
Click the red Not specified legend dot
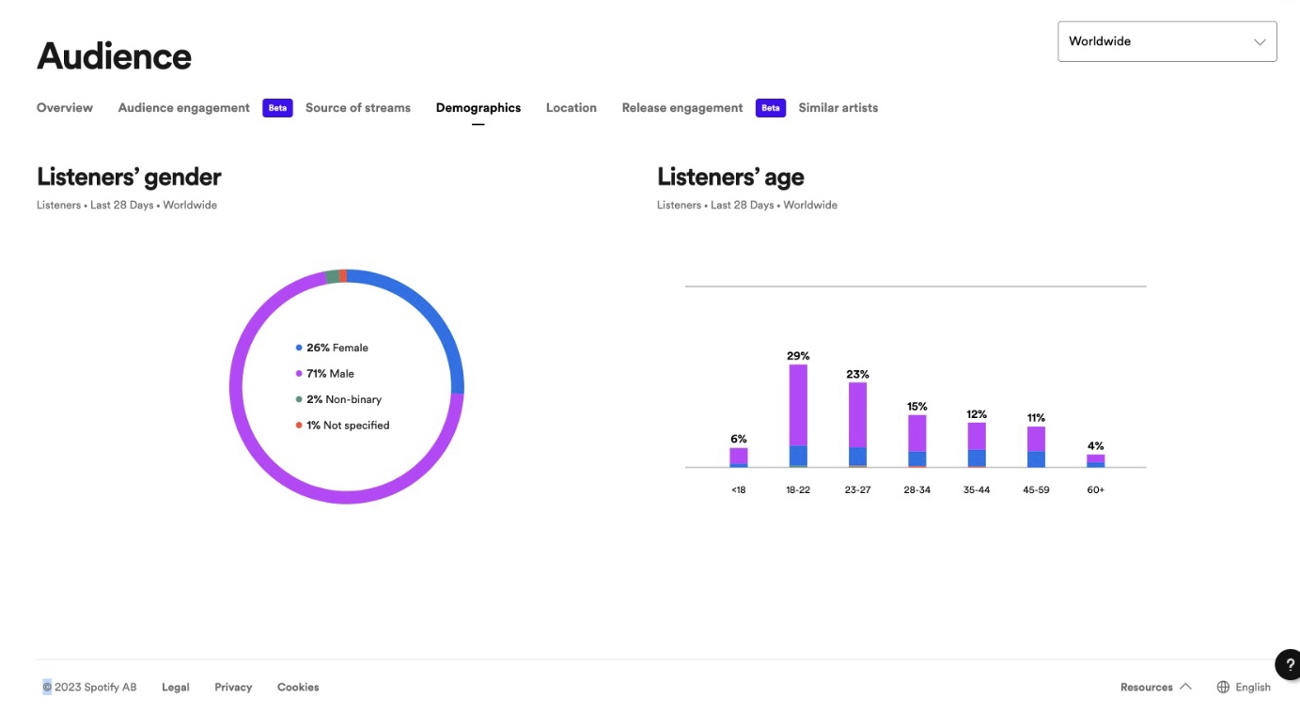point(299,426)
